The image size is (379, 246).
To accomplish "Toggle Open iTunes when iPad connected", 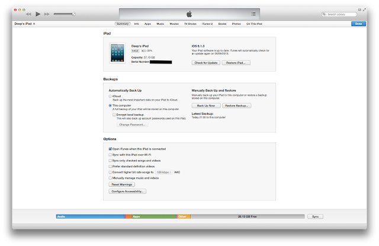I will pos(110,149).
